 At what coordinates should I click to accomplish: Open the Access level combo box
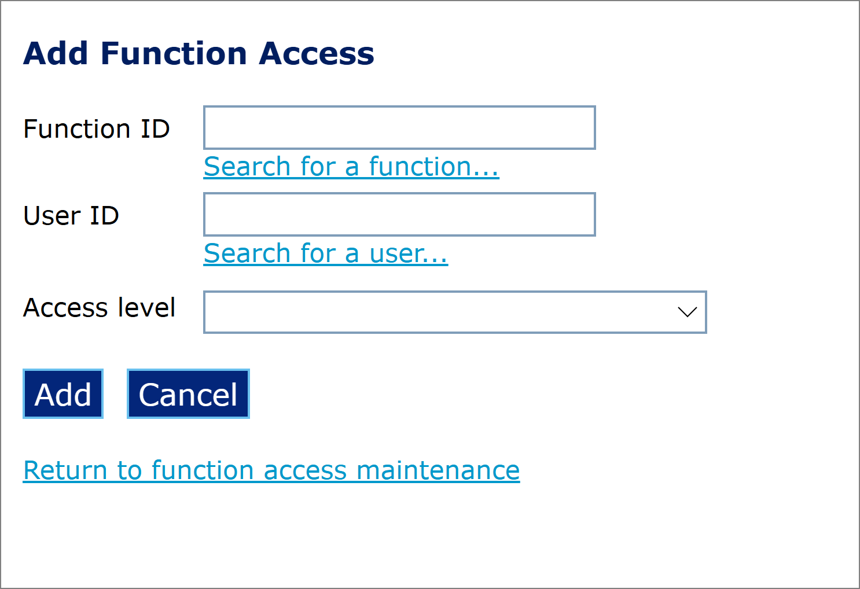pos(454,312)
